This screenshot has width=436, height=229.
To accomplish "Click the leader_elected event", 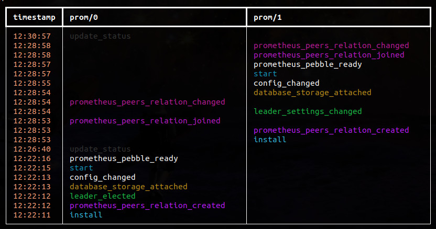I will pos(103,196).
